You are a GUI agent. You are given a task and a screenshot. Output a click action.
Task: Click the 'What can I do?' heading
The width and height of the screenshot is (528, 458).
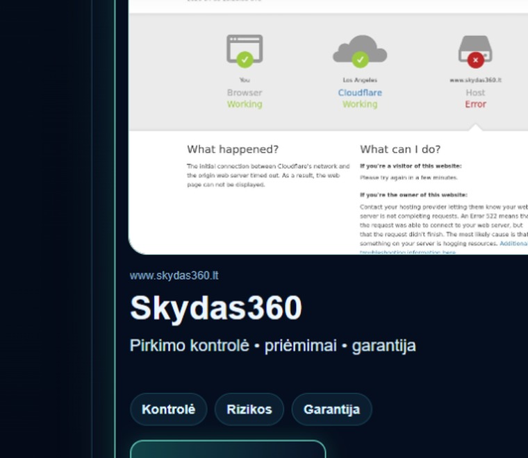(400, 149)
